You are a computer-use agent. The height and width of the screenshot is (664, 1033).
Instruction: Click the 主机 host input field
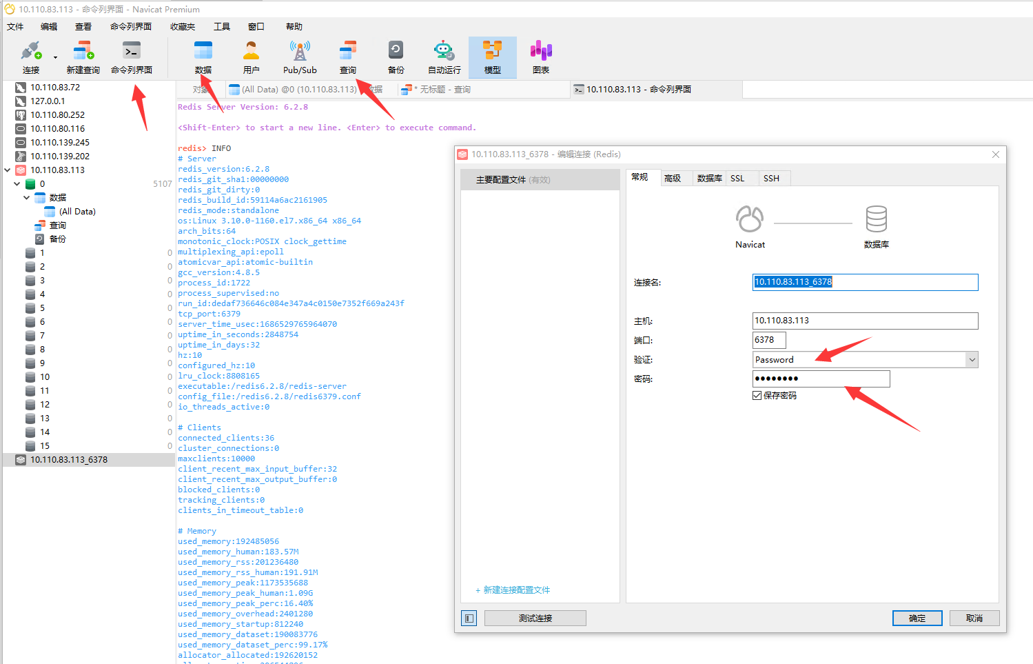tap(865, 321)
